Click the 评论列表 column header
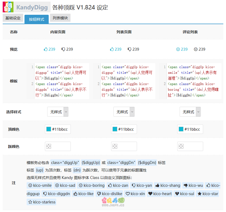The image size is (226, 212). click(x=190, y=32)
